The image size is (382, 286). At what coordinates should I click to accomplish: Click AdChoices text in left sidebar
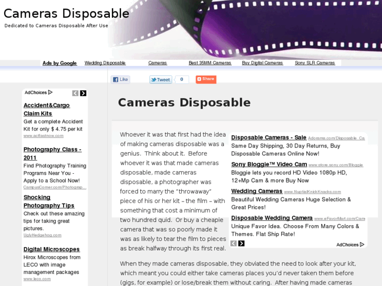click(36, 92)
